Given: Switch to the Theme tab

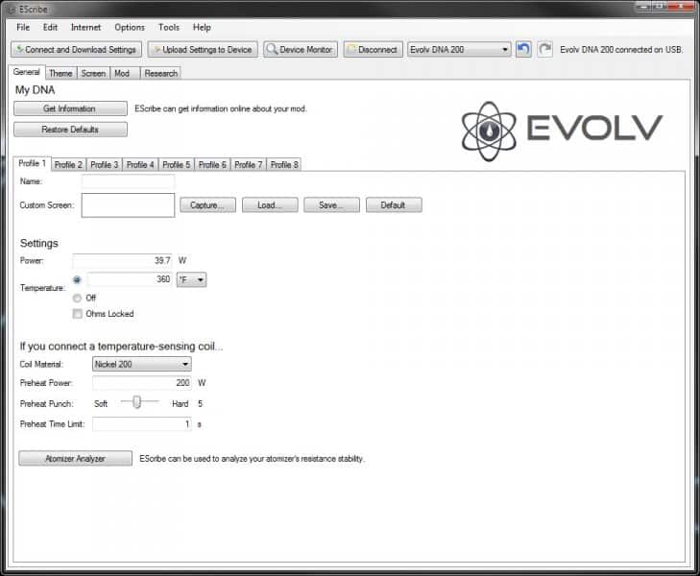Looking at the screenshot, I should pyautogui.click(x=60, y=73).
